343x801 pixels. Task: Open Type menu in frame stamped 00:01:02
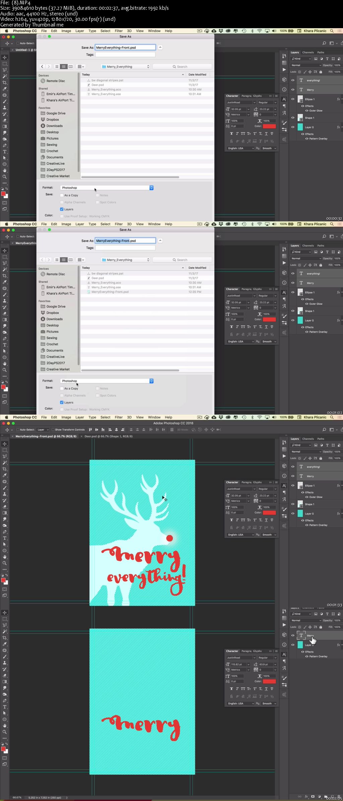pyautogui.click(x=92, y=224)
